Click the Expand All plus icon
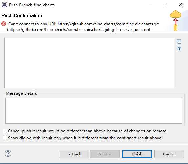This screenshot has width=188, height=164. tap(179, 49)
